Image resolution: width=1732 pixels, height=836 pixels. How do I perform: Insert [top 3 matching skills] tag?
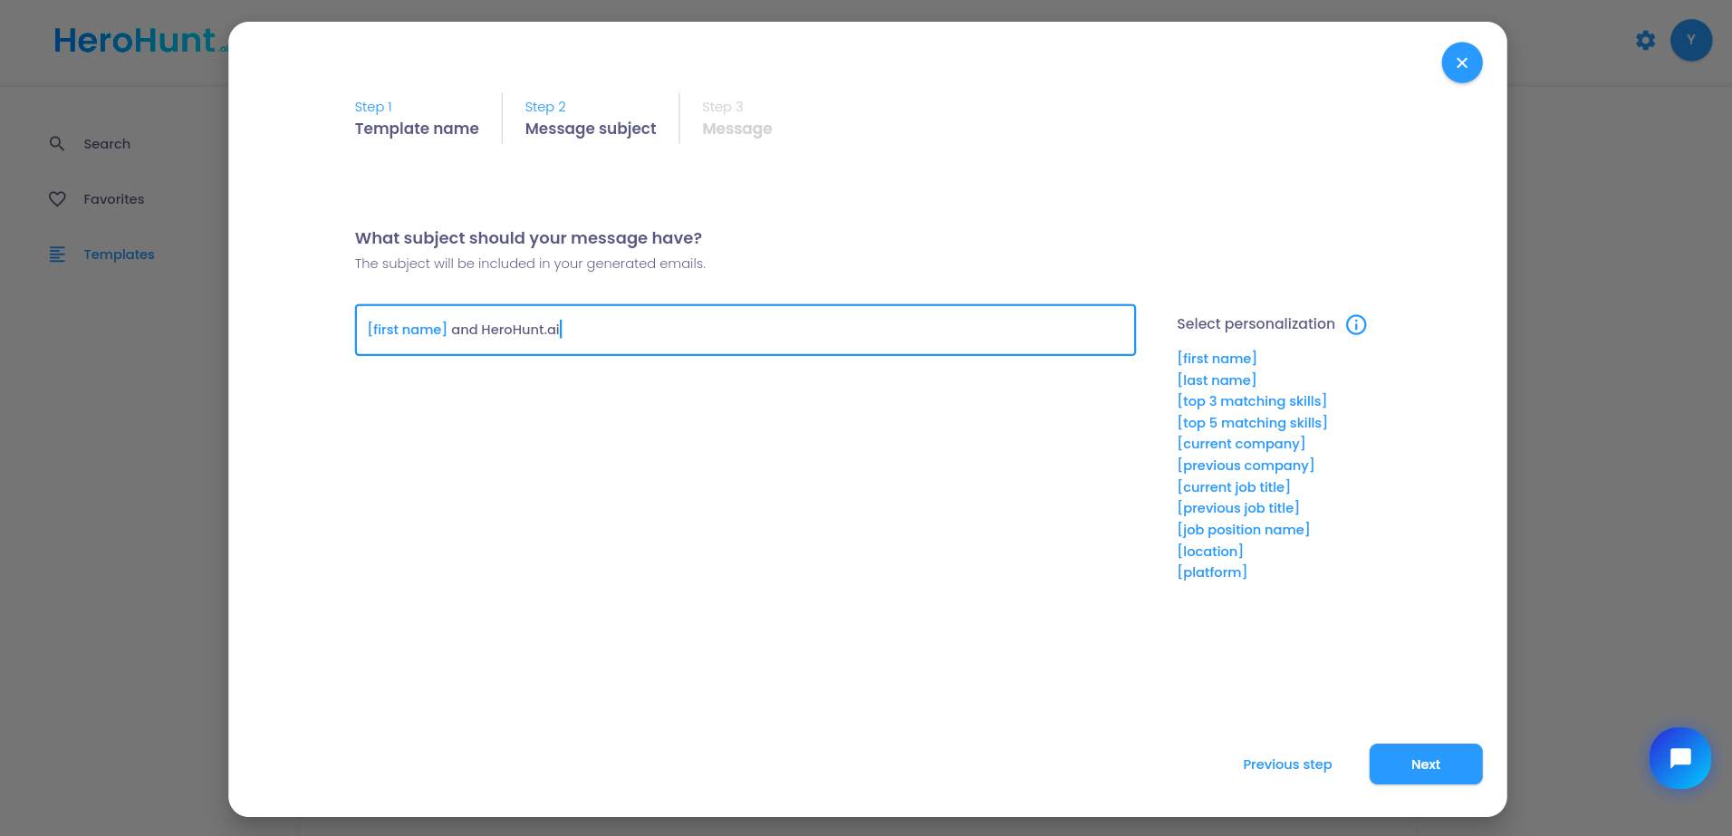click(x=1251, y=401)
